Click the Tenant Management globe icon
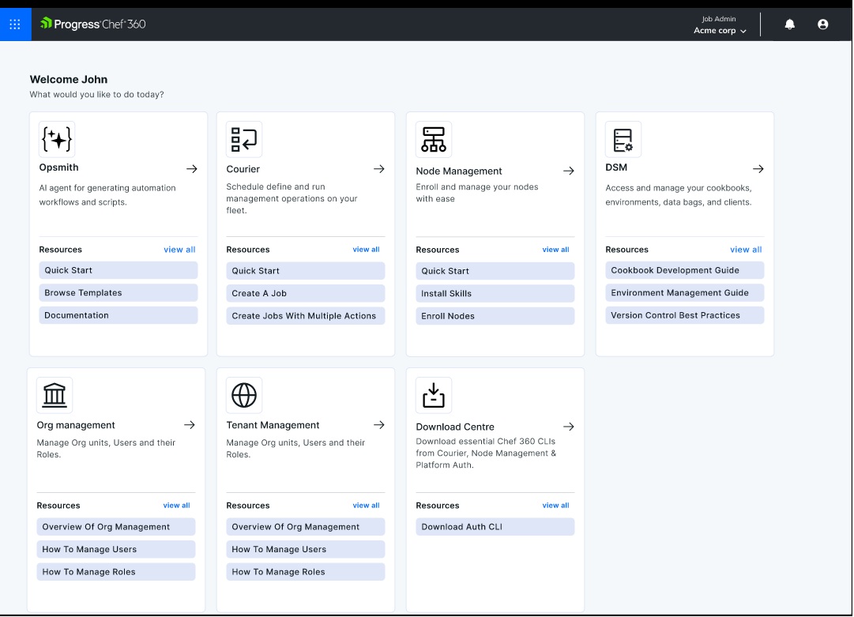The width and height of the screenshot is (854, 617). click(x=244, y=395)
